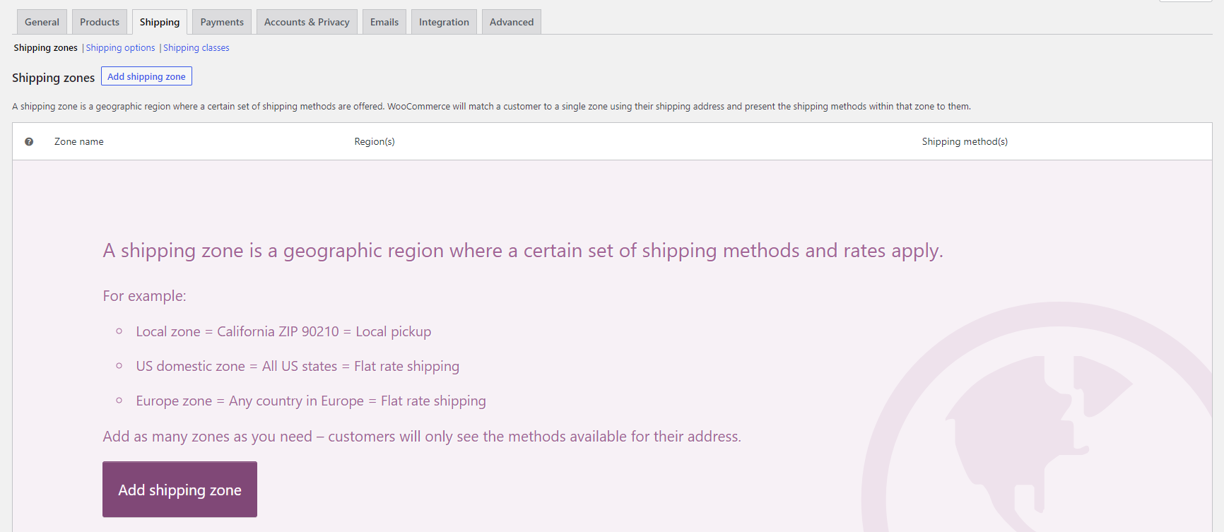Click the Region(s) column header
This screenshot has height=532, width=1224.
pyautogui.click(x=375, y=142)
